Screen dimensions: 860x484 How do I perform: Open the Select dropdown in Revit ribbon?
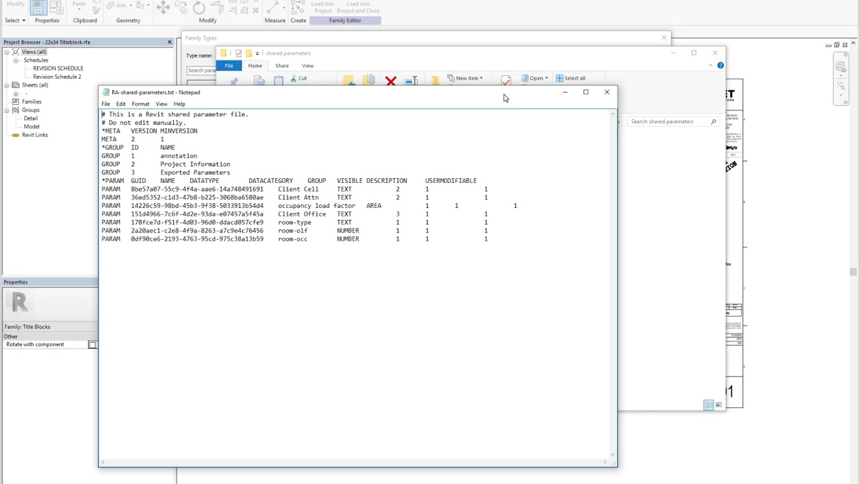[15, 20]
